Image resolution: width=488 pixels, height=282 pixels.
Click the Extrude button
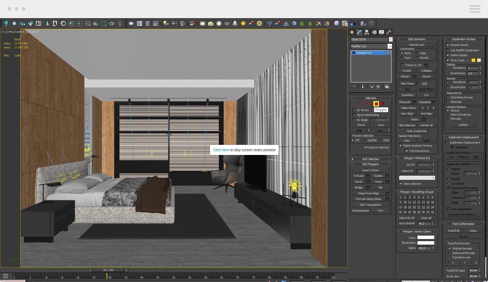pyautogui.click(x=358, y=176)
